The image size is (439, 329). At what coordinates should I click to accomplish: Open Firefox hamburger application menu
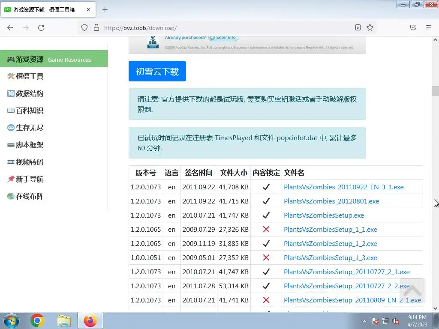[x=429, y=27]
